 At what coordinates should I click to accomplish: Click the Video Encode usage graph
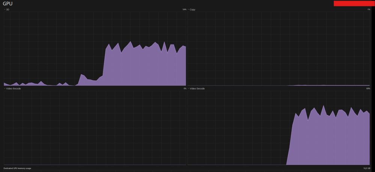coord(95,128)
